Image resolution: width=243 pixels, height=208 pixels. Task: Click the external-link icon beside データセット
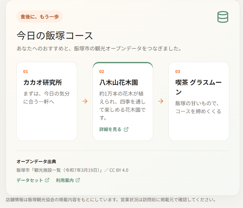tap(47, 180)
